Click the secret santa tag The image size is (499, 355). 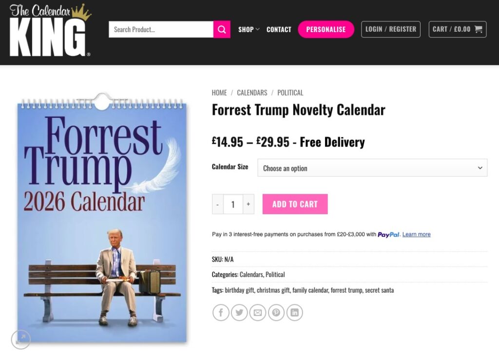pos(380,290)
